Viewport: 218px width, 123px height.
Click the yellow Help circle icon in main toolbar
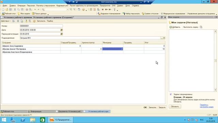click(x=83, y=10)
